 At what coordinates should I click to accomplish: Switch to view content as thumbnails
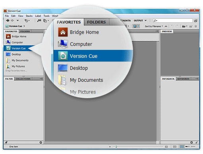click(x=182, y=146)
